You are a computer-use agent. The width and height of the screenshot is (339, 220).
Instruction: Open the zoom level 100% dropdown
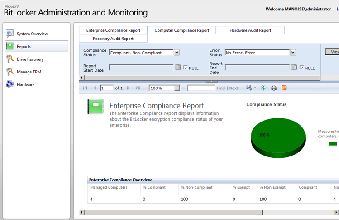[x=177, y=88]
